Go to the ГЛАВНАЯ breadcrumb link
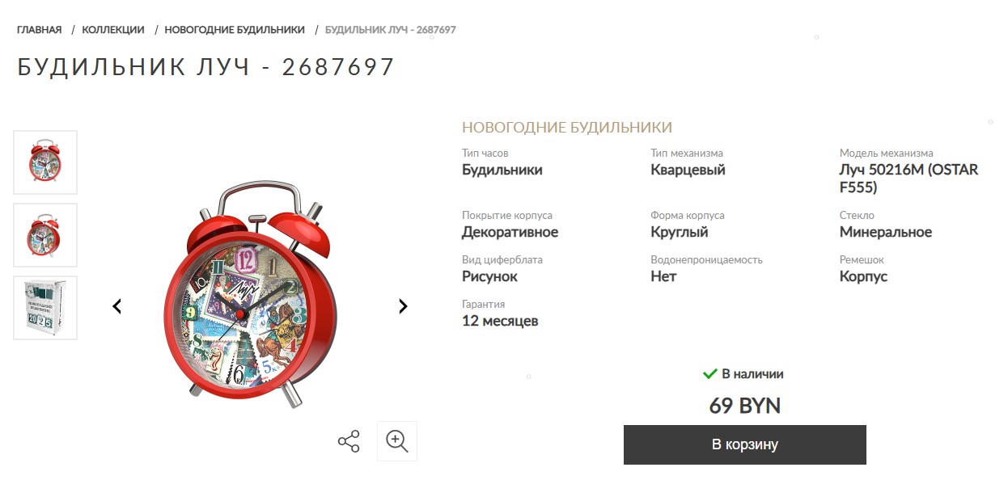The width and height of the screenshot is (1008, 480). coord(40,30)
